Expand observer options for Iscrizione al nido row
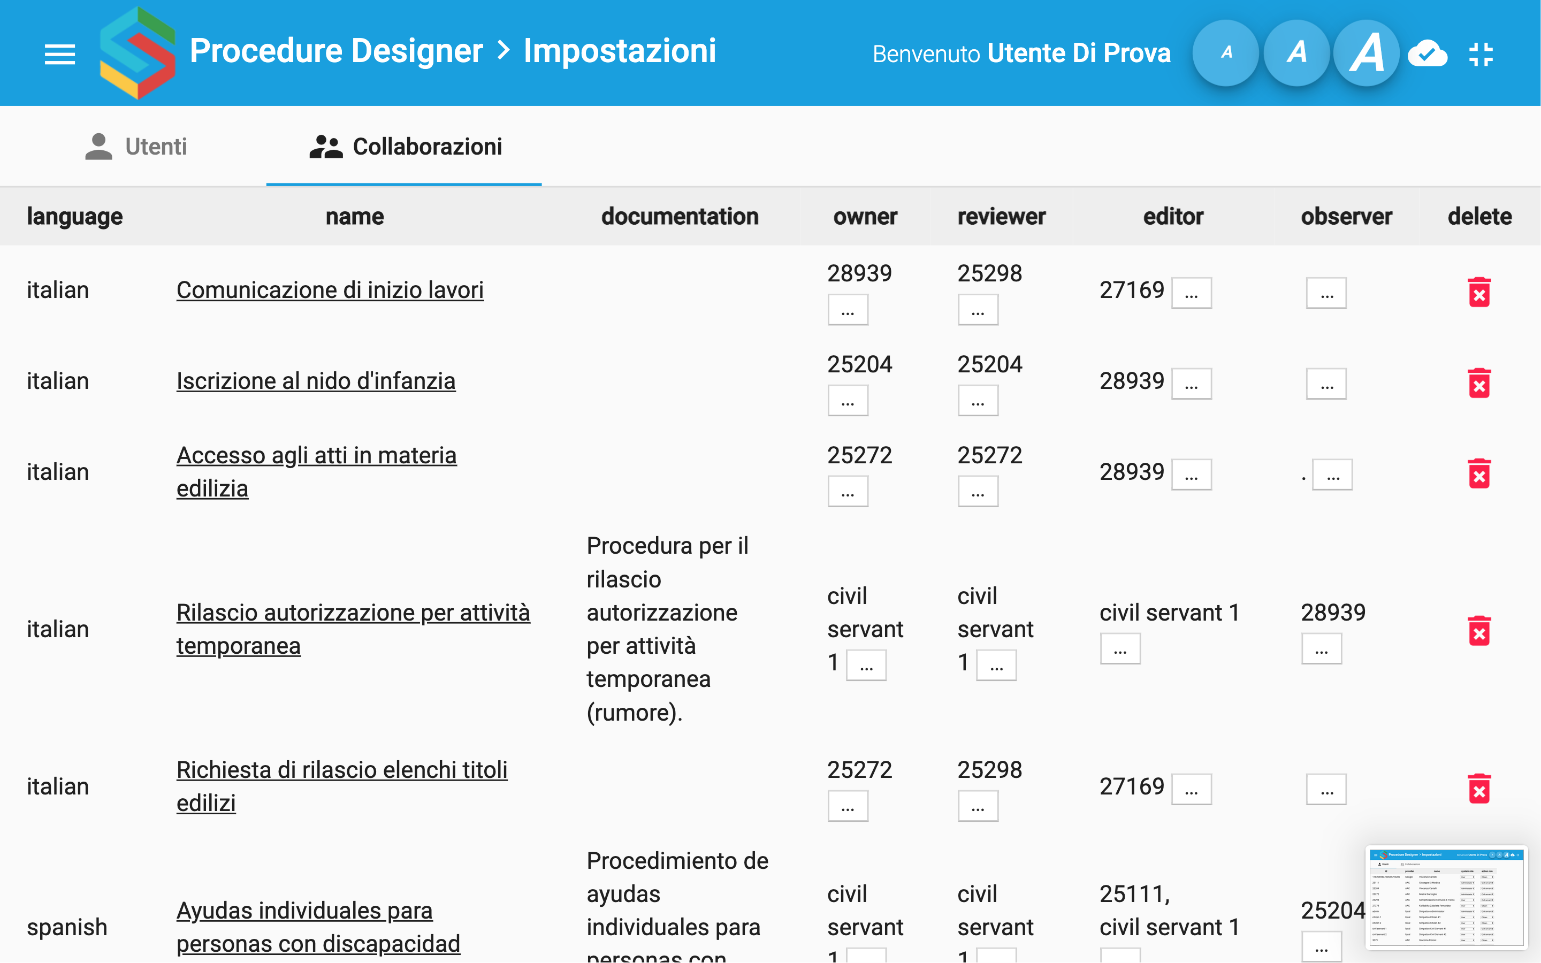 click(x=1326, y=384)
